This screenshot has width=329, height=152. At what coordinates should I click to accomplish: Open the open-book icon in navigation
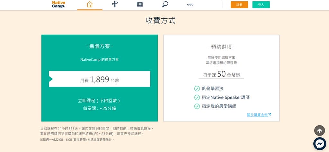(140, 4)
